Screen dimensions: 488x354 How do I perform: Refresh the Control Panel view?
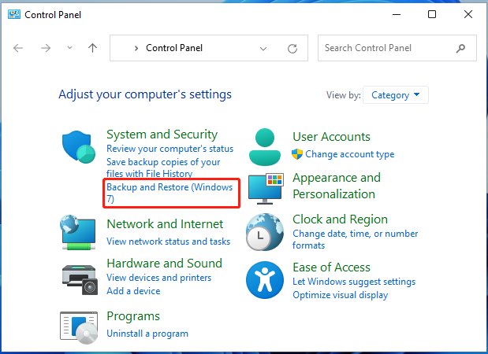[x=292, y=49]
